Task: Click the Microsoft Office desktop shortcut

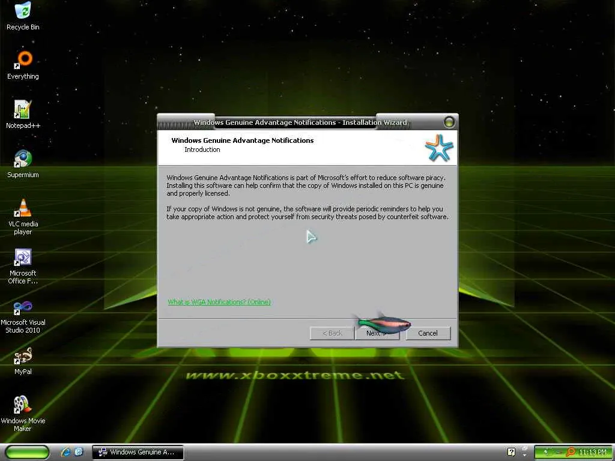Action: coord(23,266)
